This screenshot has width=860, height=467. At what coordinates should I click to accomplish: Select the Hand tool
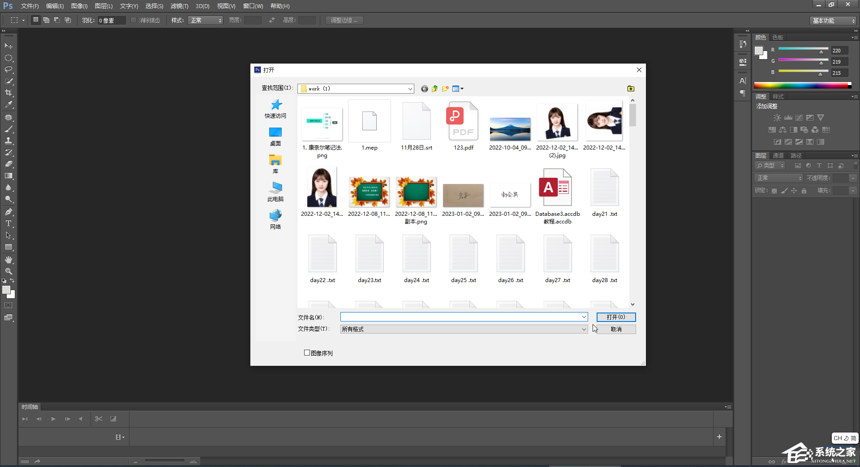[9, 260]
